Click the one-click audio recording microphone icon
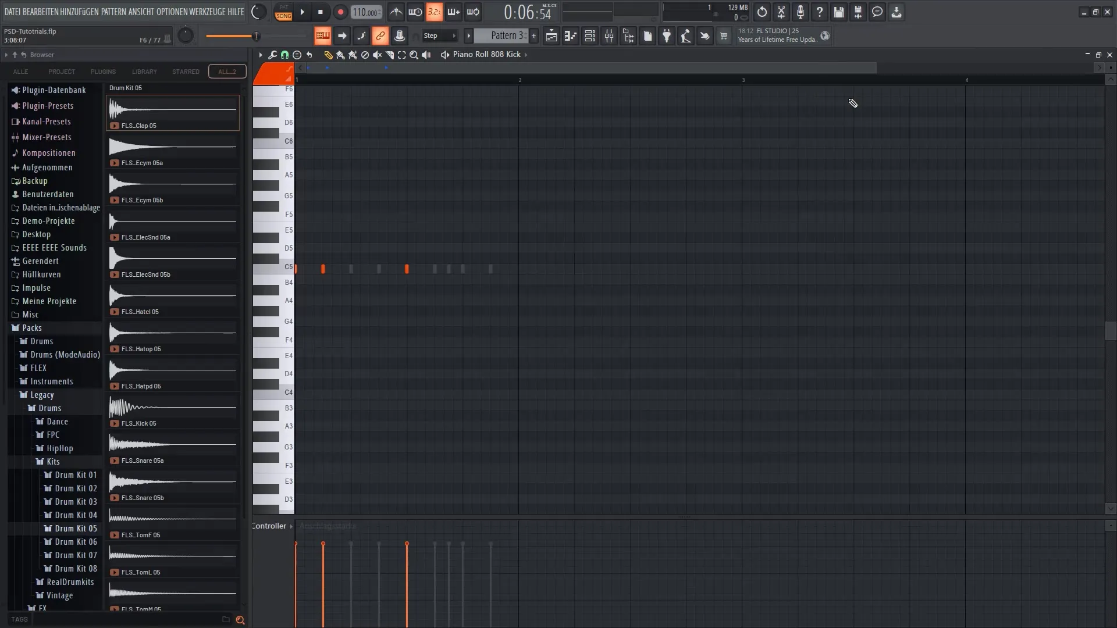Screen dimensions: 1117x628 point(801,12)
